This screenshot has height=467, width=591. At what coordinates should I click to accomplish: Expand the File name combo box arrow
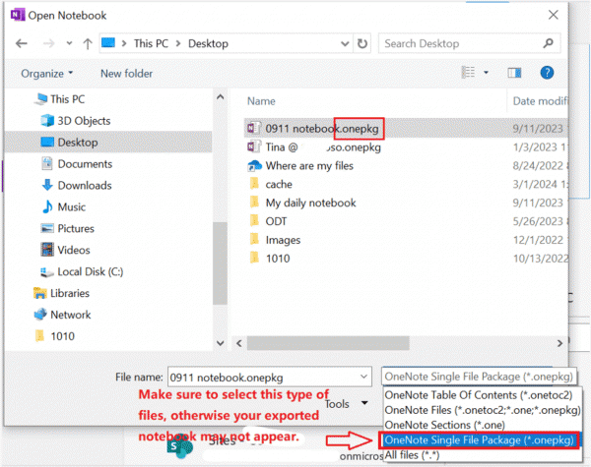click(x=363, y=377)
